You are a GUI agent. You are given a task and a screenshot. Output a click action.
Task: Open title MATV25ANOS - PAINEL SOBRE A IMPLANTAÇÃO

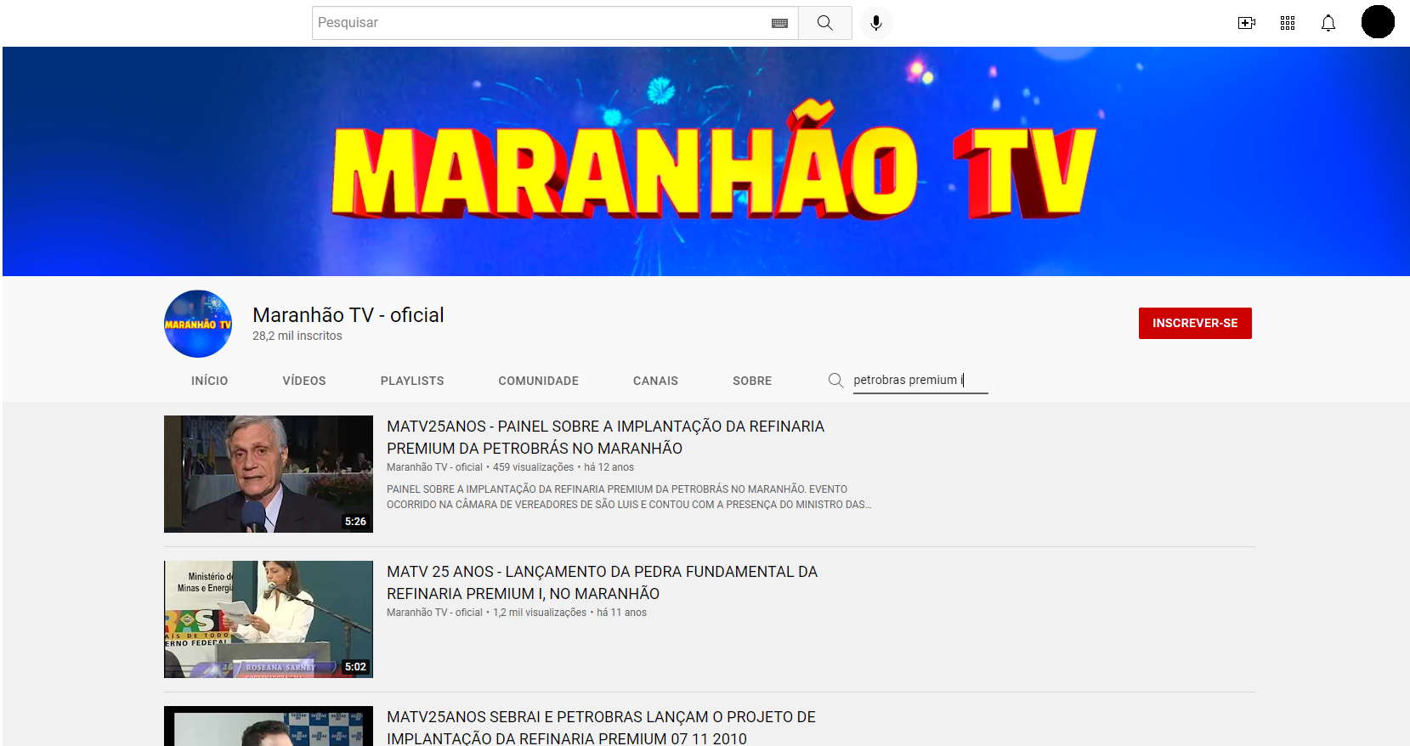tap(605, 437)
